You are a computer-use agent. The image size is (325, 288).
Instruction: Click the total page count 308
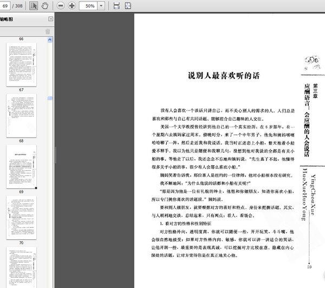tap(18, 6)
